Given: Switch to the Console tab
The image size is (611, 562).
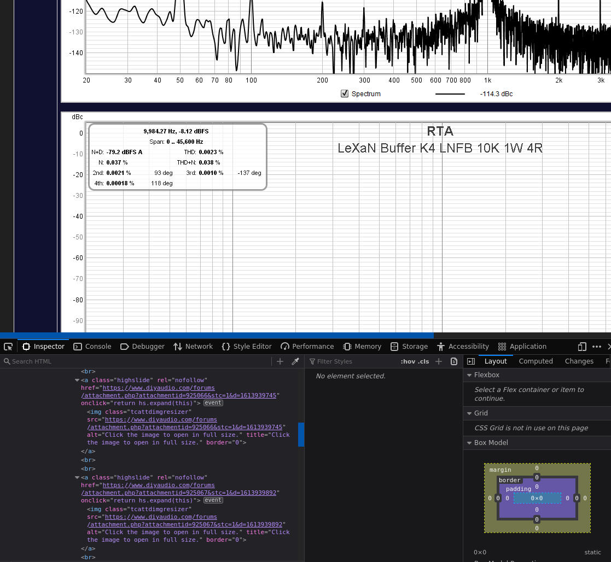Looking at the screenshot, I should point(92,347).
